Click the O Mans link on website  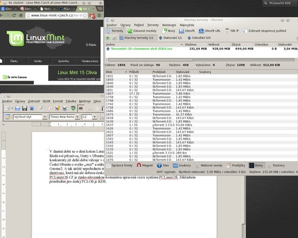(91, 45)
